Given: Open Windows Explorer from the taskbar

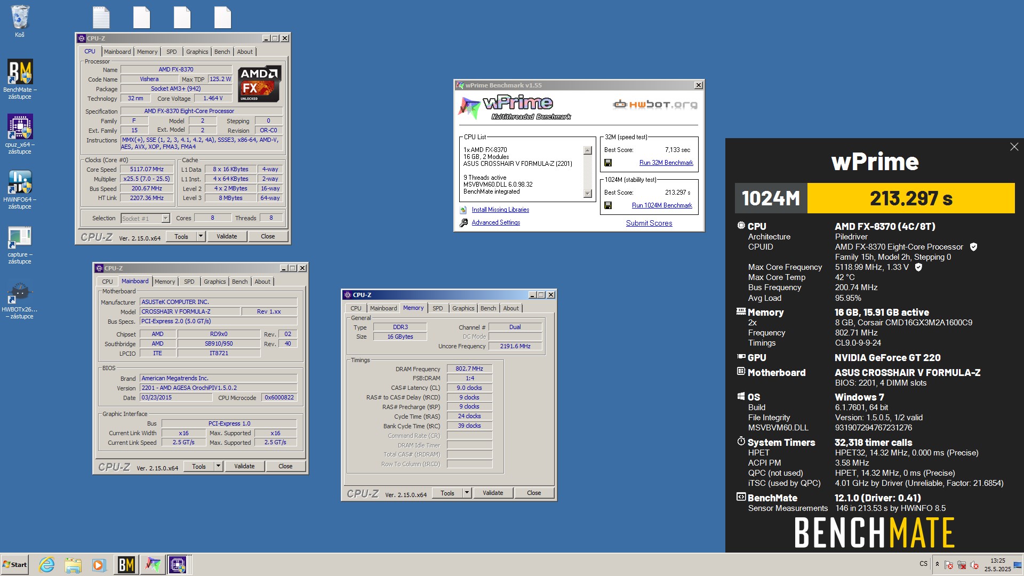Looking at the screenshot, I should coord(73,565).
